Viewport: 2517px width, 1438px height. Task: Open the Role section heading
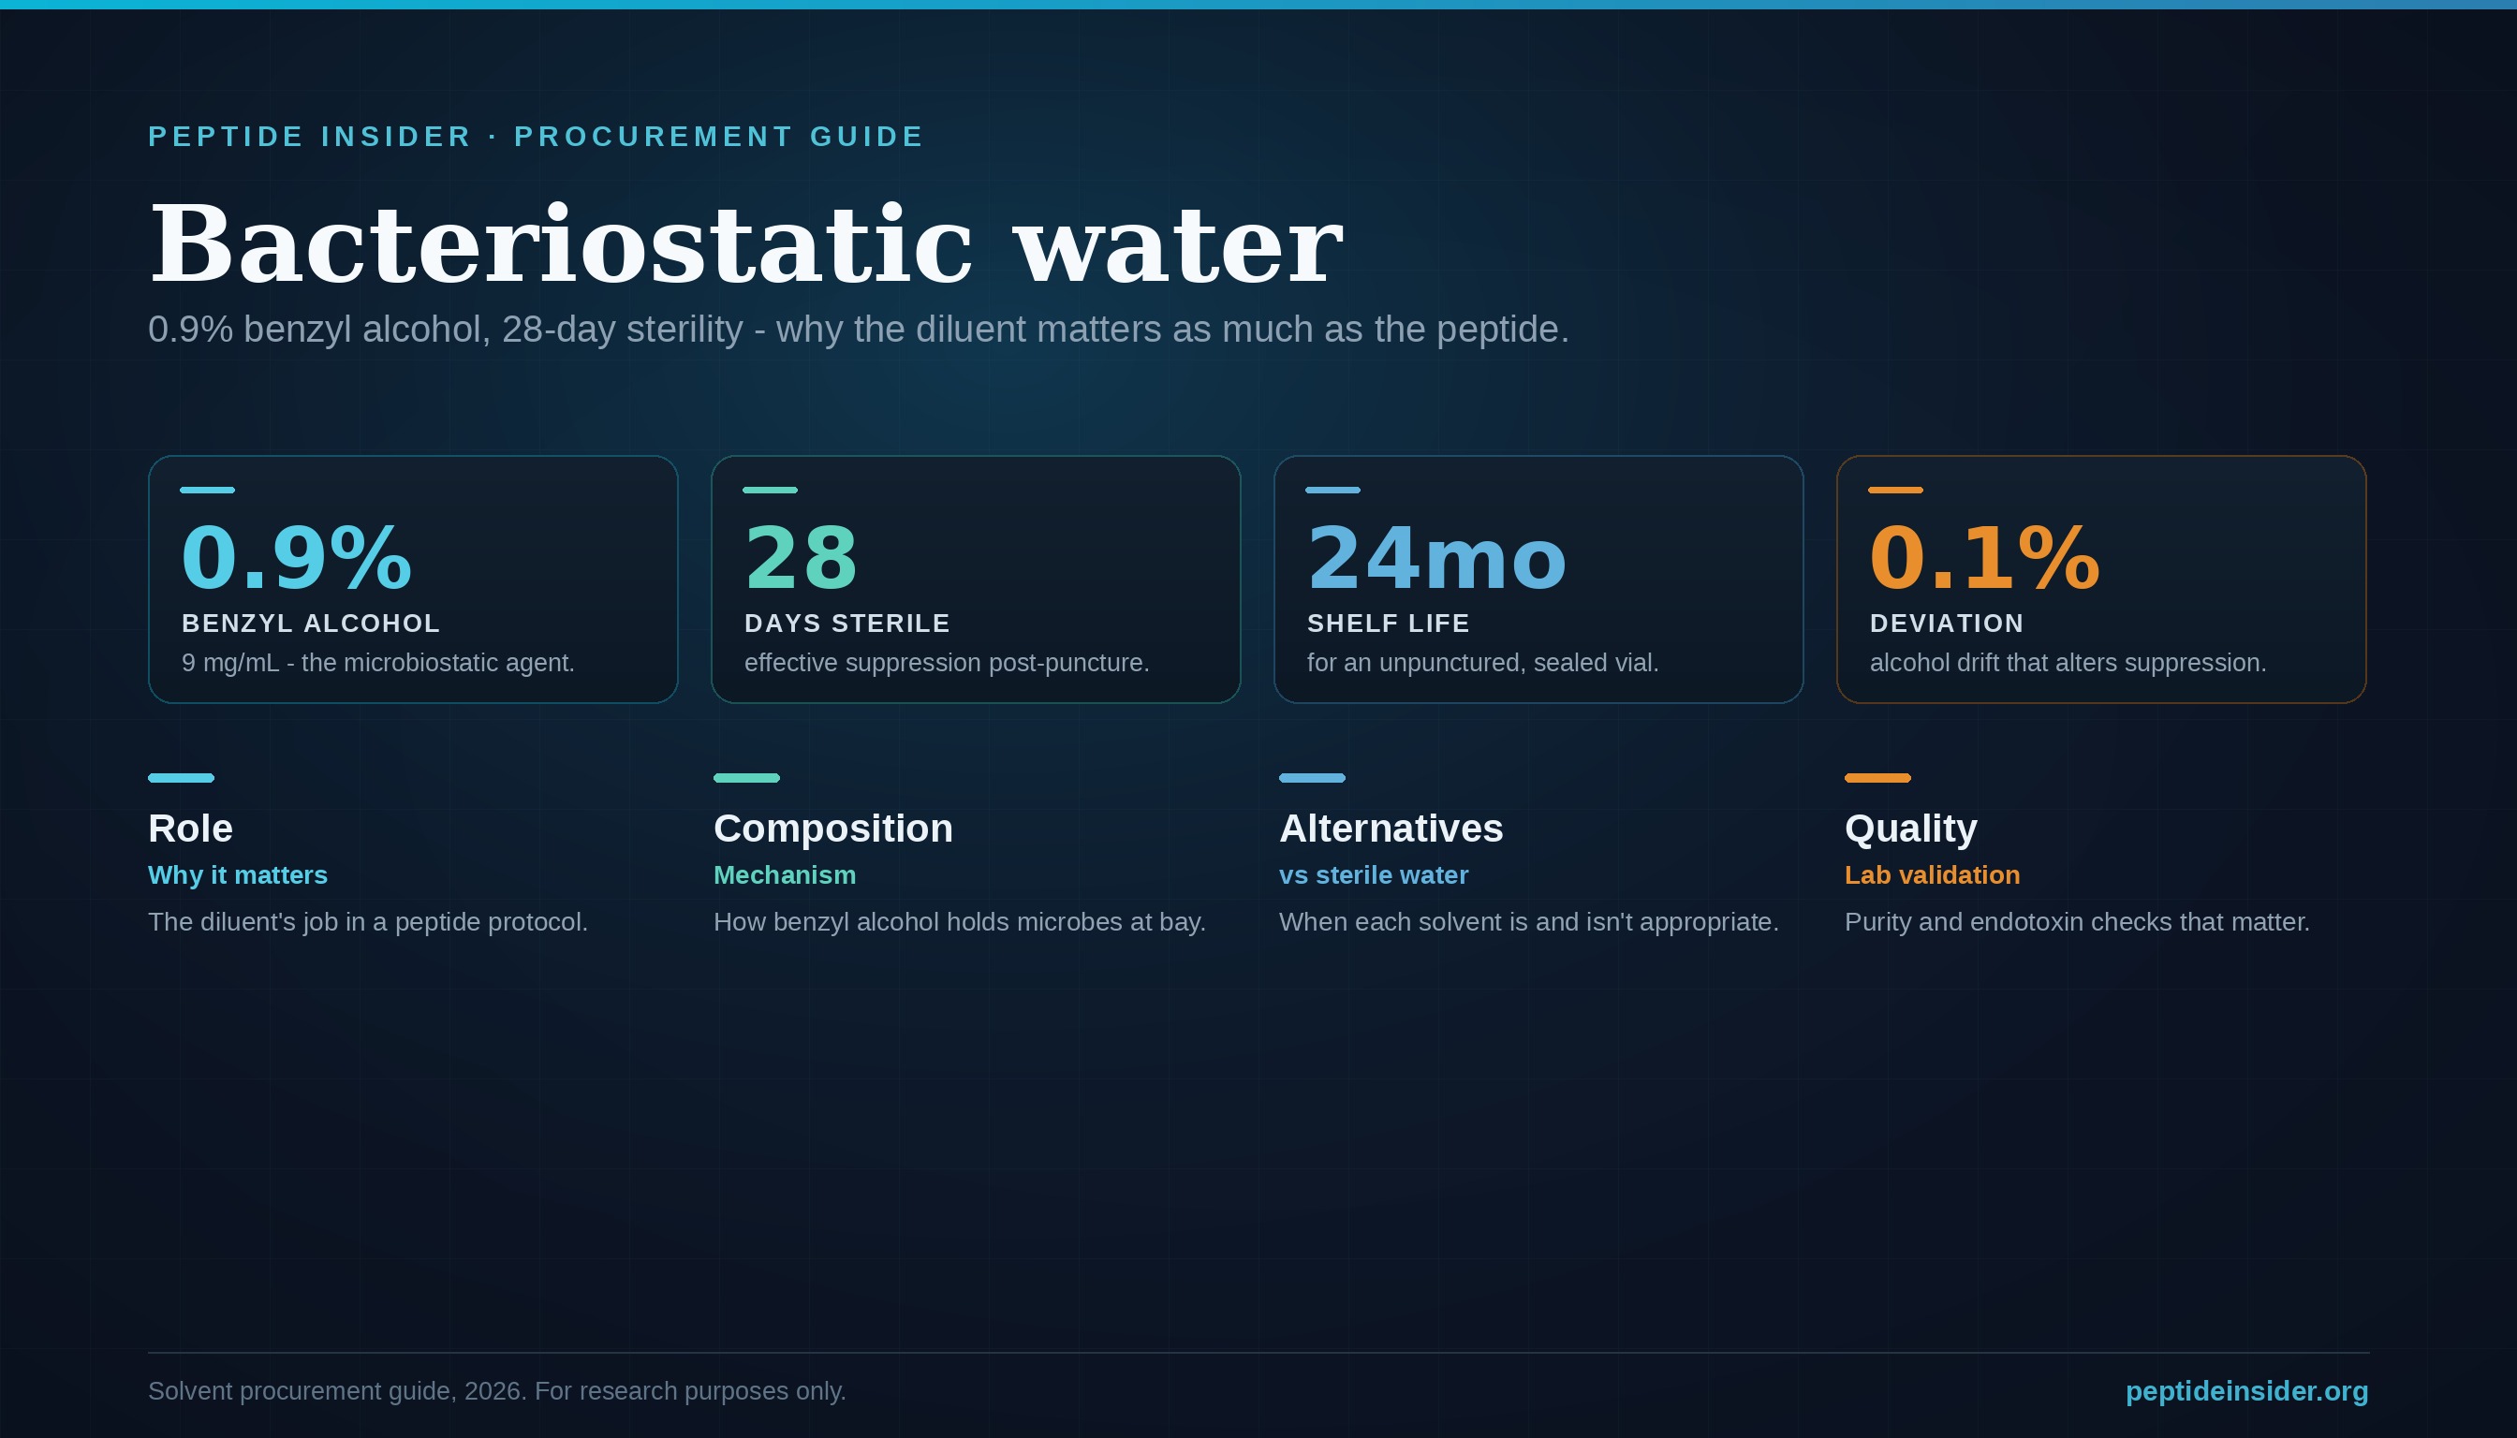191,828
